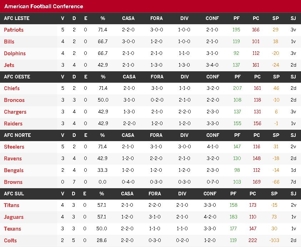Viewport: 301px width, 247px height.
Task: Open the Colts team page
Action: click(10, 241)
